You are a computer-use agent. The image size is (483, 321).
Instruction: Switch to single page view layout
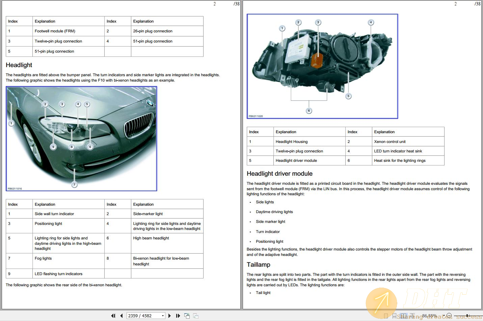386,316
